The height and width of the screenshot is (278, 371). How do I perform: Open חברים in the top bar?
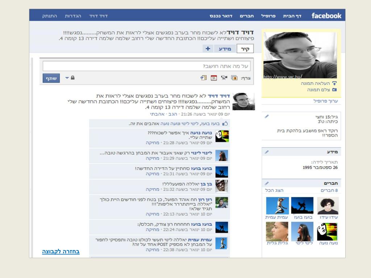(247, 16)
